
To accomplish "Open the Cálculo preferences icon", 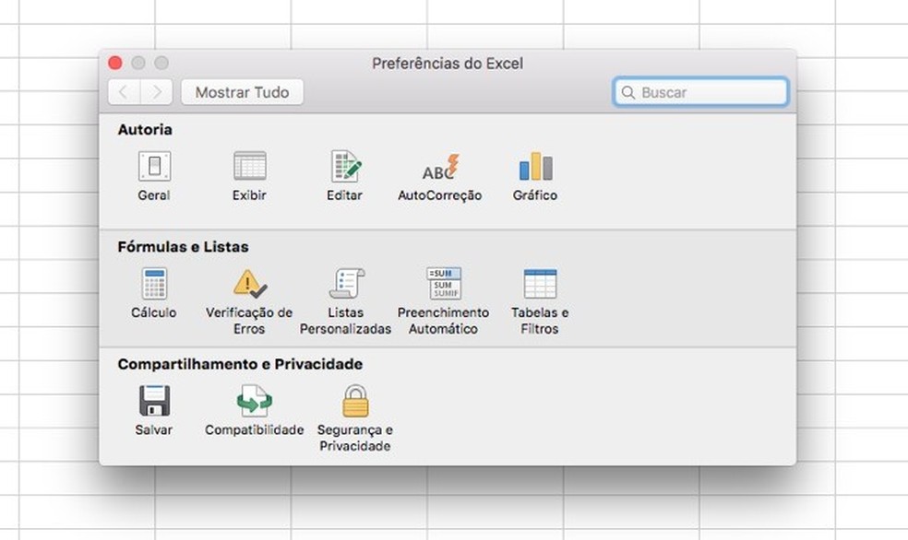I will (x=154, y=283).
